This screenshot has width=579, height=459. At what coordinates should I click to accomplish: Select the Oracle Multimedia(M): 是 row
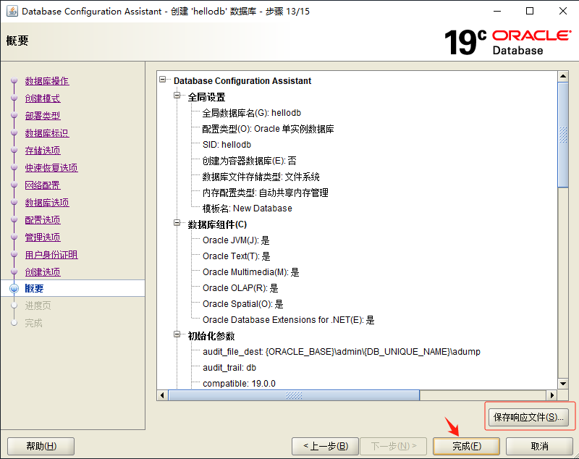pos(250,272)
